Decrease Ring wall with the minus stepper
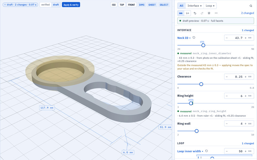Image resolution: width=257 pixels, height=160 pixels. pyautogui.click(x=227, y=123)
